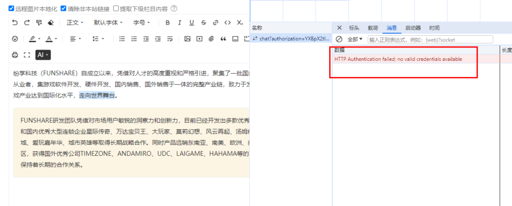The height and width of the screenshot is (206, 512).
Task: Open the font color picker
Action: [51, 39]
